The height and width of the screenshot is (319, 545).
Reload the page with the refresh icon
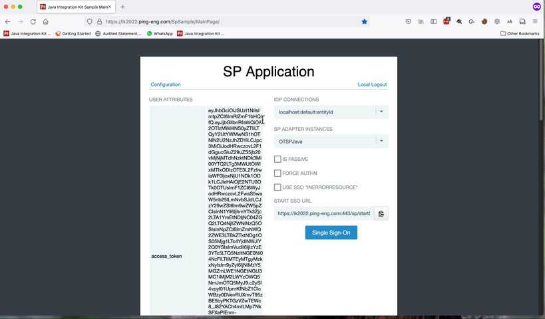coord(33,21)
